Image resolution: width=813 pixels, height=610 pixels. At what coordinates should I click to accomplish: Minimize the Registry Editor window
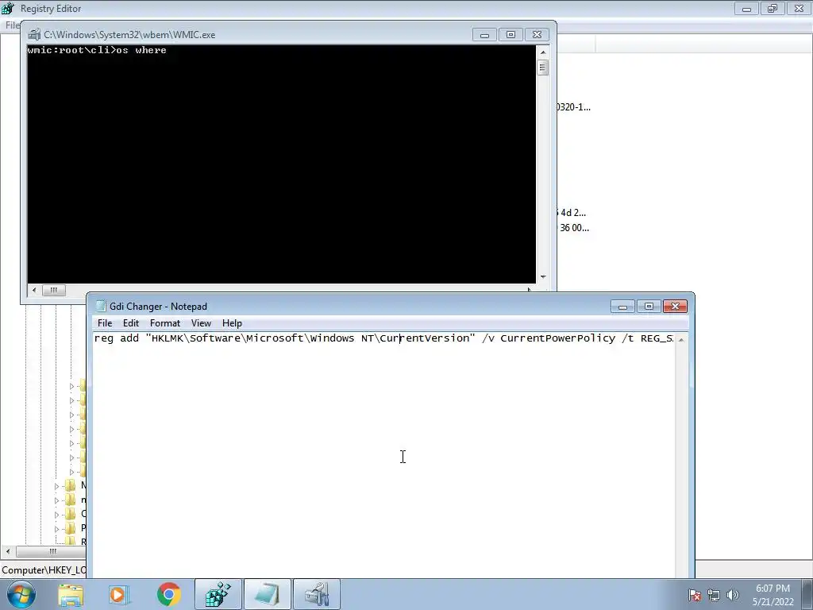pyautogui.click(x=746, y=8)
